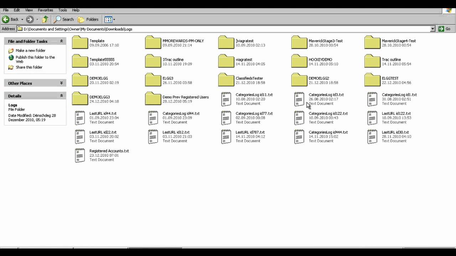Expand the Views dropdown arrow
Image resolution: width=456 pixels, height=256 pixels.
click(x=114, y=20)
